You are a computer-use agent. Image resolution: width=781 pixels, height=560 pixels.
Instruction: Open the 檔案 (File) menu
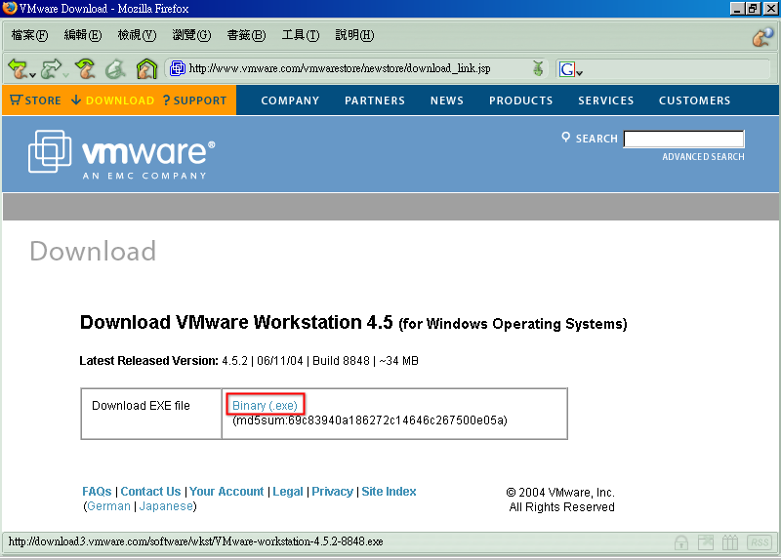[29, 35]
